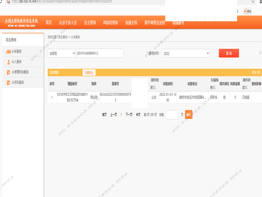The width and height of the screenshot is (262, 197).
Task: Click the 理赔编号 column header
Action: tap(72, 84)
